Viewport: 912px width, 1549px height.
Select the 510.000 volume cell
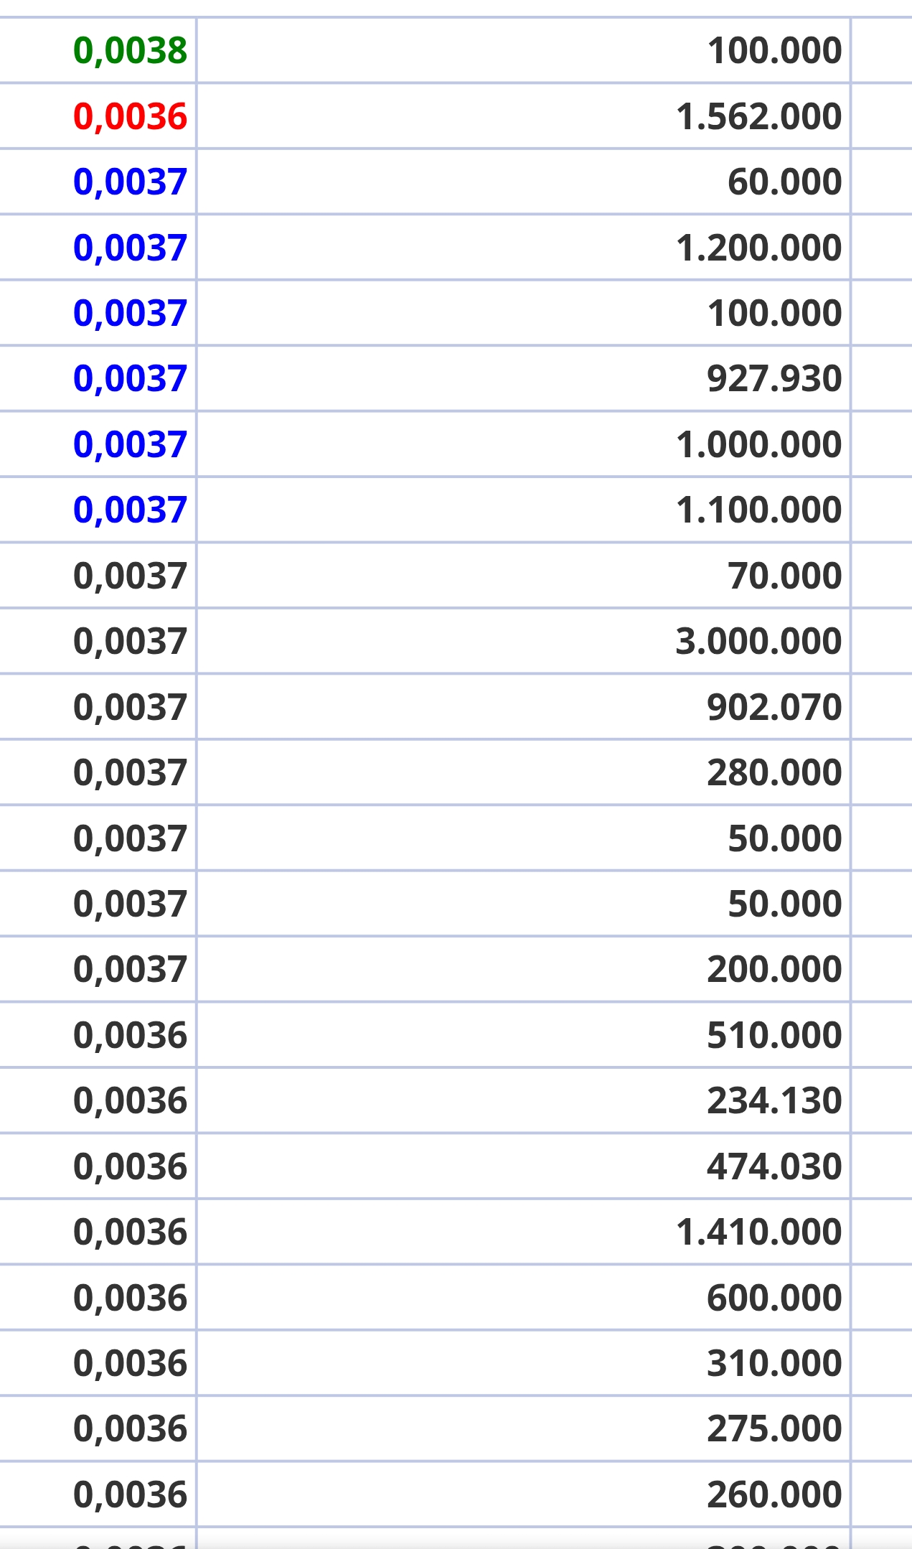[x=524, y=1036]
